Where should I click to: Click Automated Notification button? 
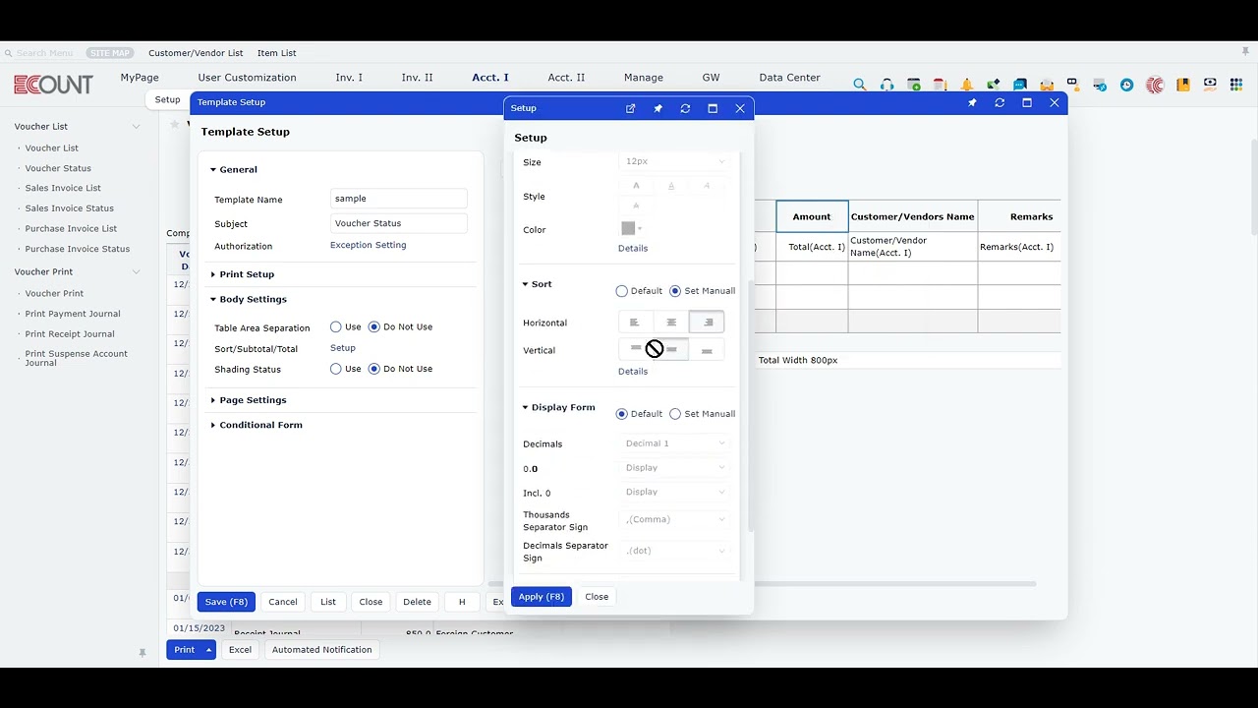click(x=321, y=650)
